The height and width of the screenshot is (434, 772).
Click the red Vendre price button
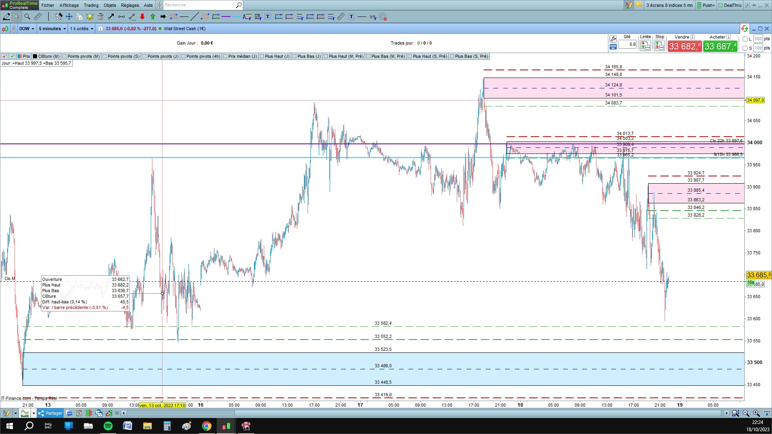684,46
